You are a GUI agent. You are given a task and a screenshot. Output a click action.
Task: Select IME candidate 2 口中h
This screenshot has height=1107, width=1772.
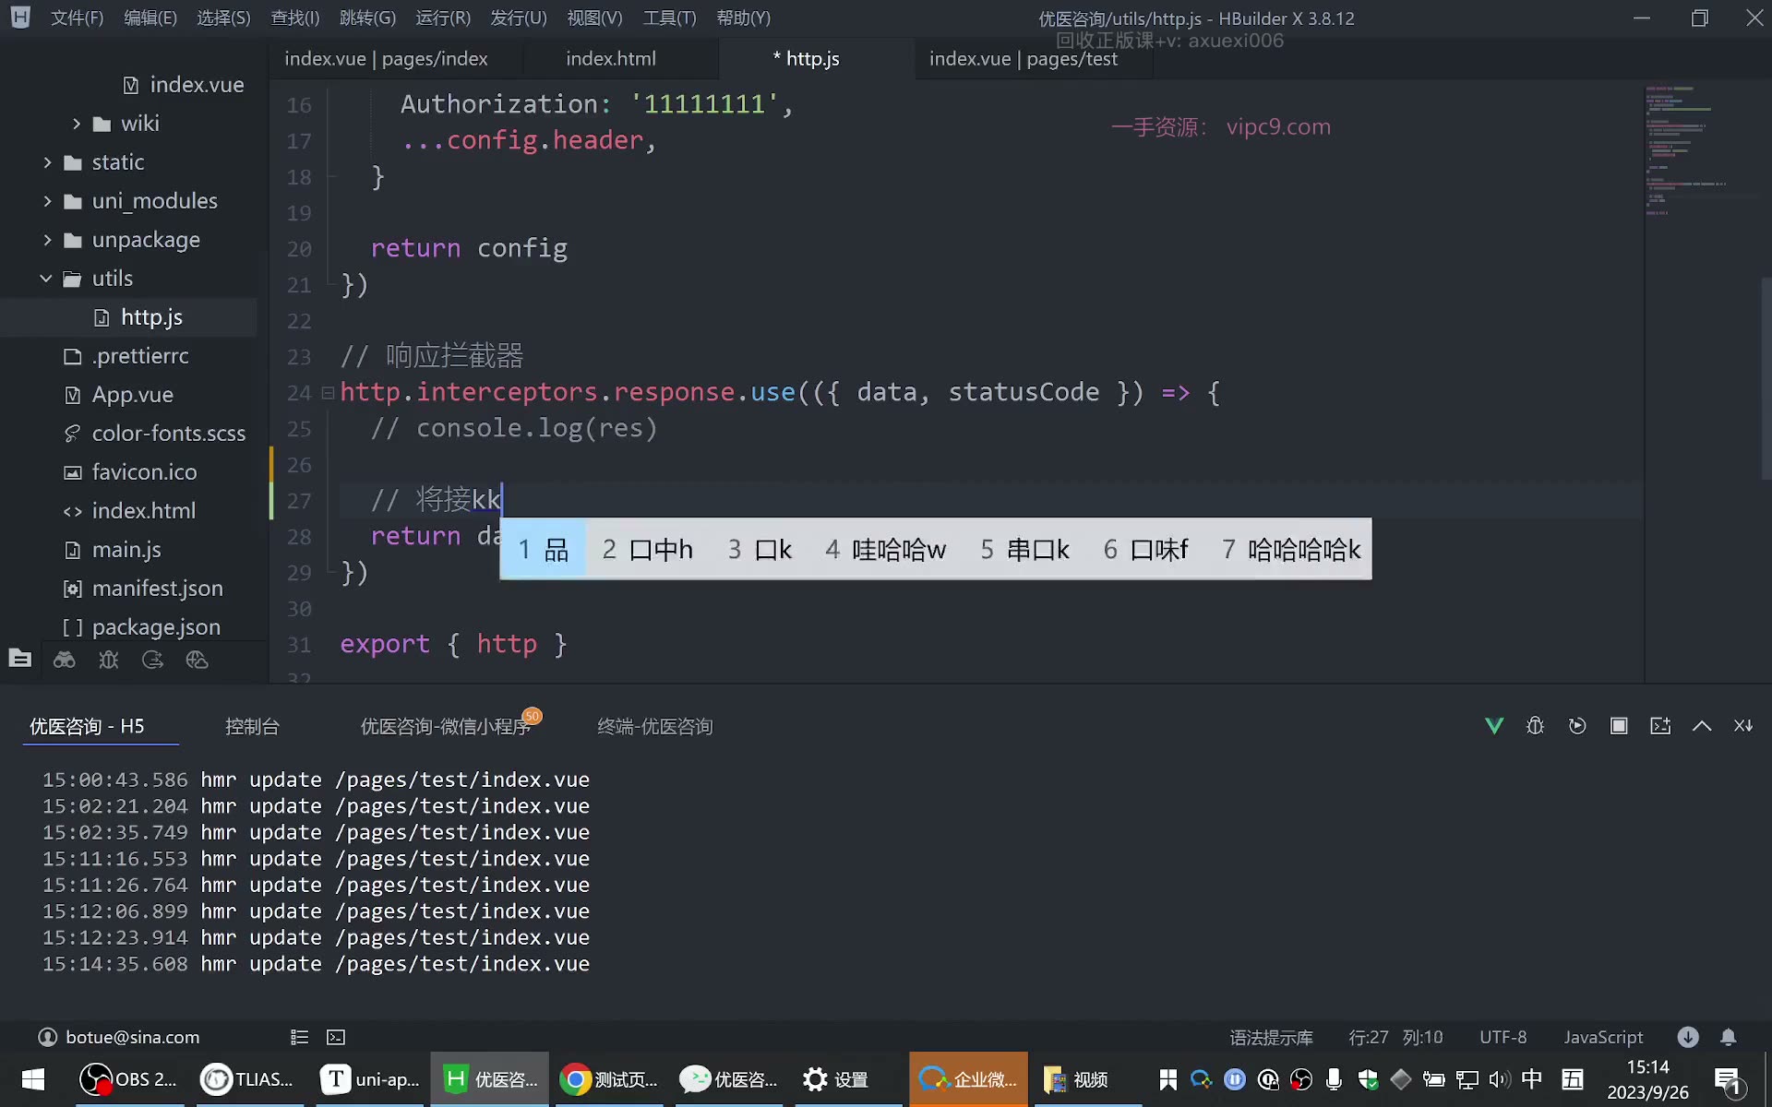pos(647,550)
